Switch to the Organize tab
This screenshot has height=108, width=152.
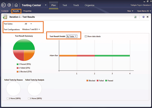pos(90,5)
